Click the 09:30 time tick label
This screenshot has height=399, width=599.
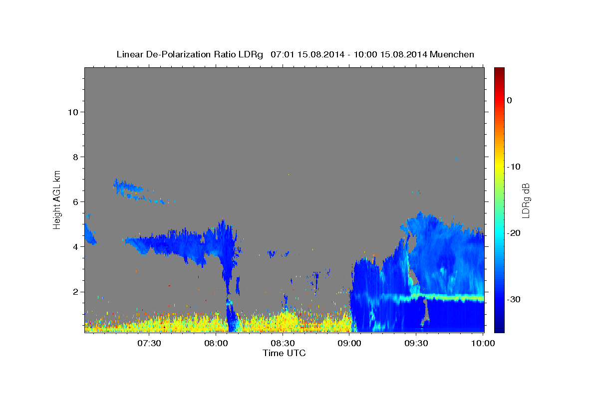(416, 343)
